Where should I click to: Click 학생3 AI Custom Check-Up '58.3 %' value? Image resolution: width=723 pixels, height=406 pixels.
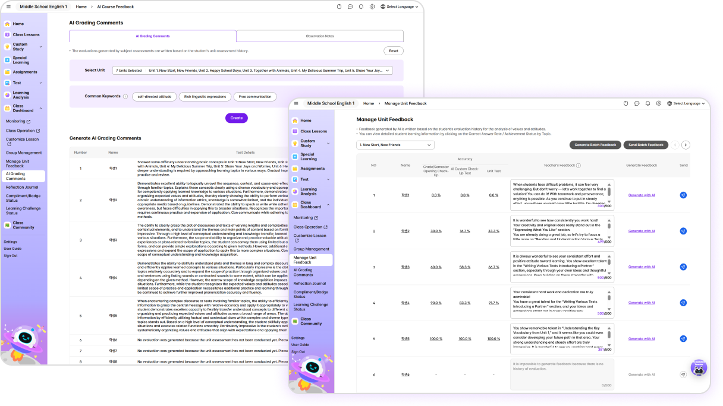click(465, 267)
